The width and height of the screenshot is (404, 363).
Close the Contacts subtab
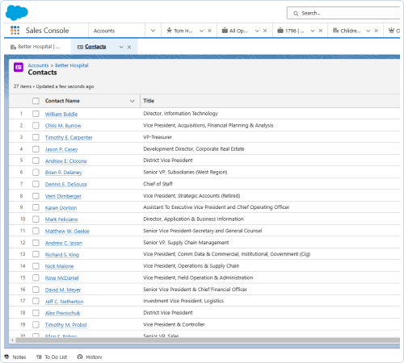point(129,47)
